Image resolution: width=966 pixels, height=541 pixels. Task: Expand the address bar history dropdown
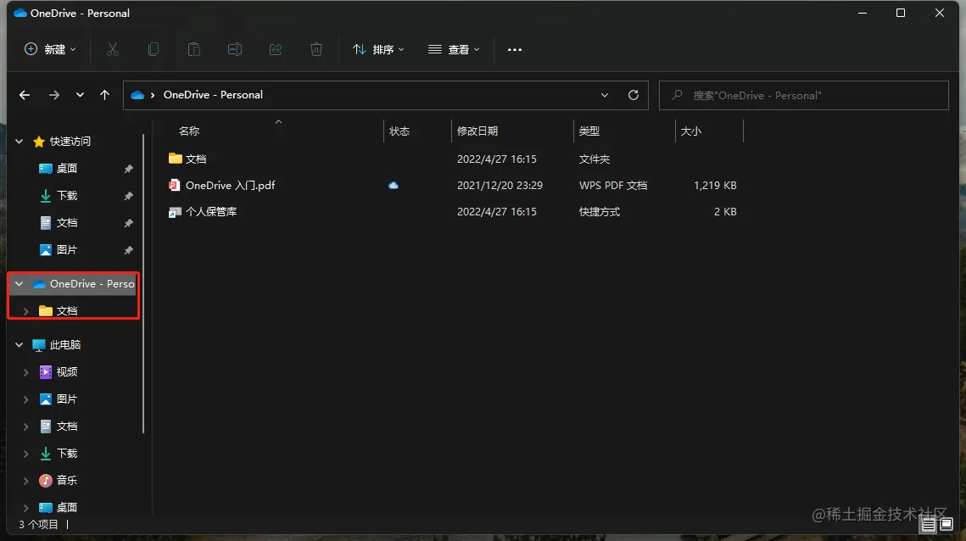pos(605,95)
